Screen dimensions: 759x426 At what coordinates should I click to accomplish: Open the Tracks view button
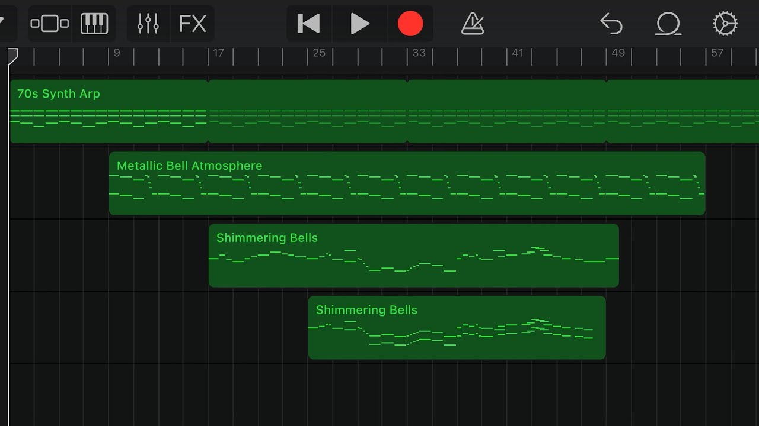[x=50, y=24]
